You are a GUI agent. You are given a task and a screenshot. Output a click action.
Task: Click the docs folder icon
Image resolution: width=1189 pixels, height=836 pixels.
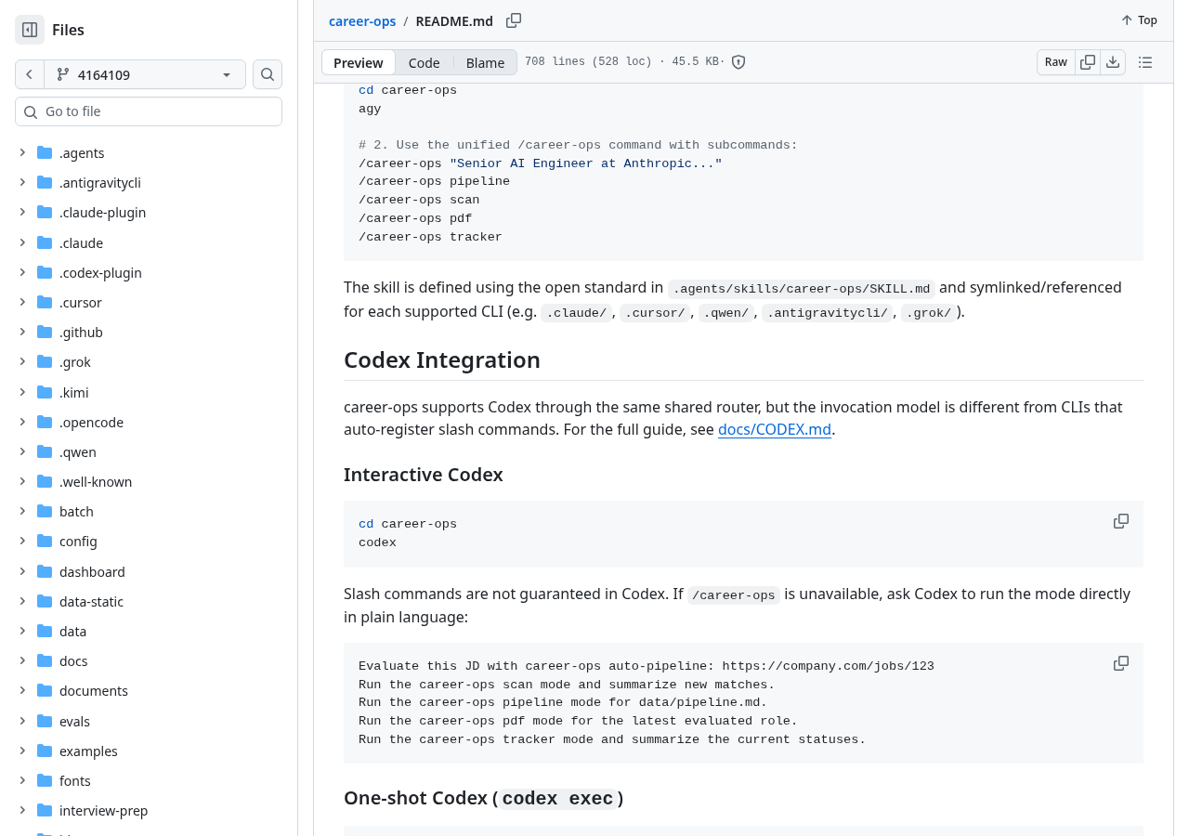pyautogui.click(x=45, y=660)
